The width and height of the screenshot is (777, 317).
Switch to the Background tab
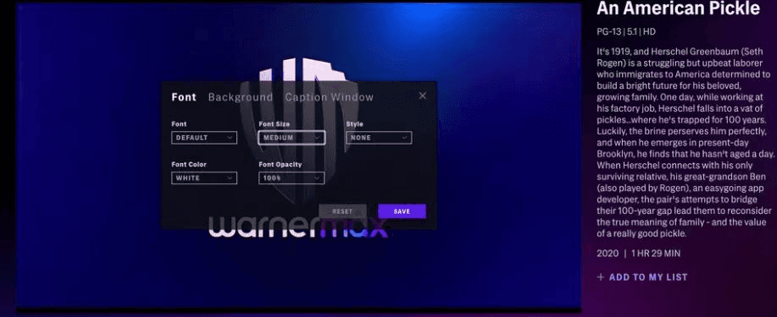pyautogui.click(x=241, y=97)
